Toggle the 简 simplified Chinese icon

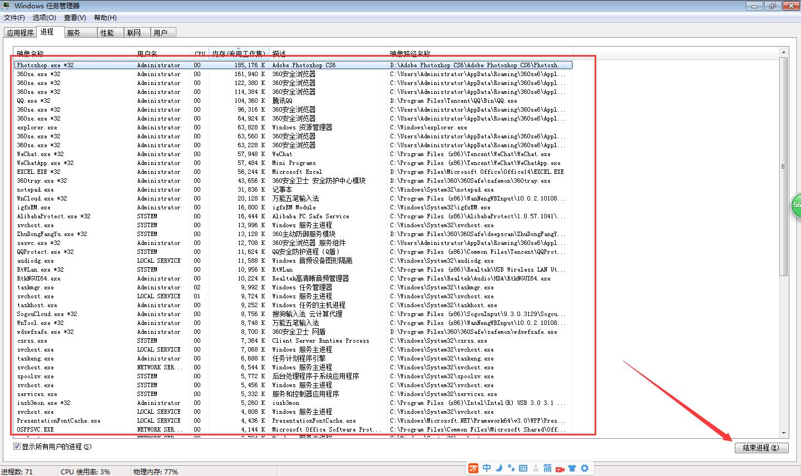tap(547, 468)
